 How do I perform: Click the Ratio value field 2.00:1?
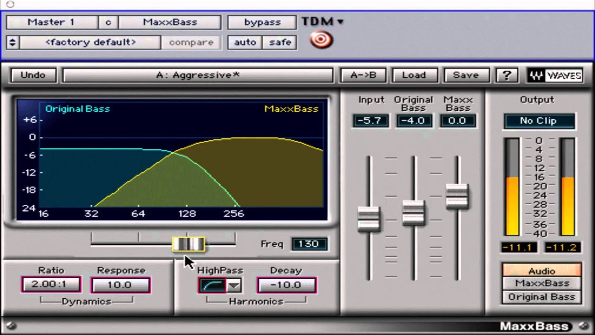coord(51,285)
